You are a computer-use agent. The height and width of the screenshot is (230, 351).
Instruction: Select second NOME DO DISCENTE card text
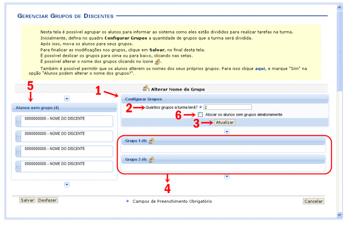pyautogui.click(x=54, y=134)
